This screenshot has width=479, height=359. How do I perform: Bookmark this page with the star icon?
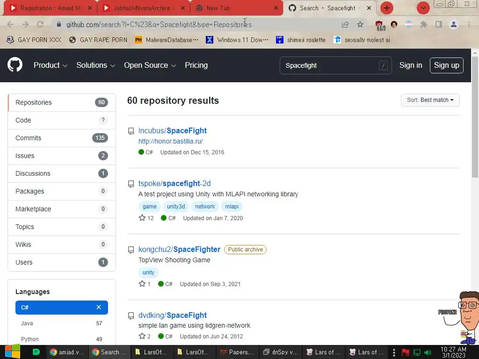click(x=360, y=24)
